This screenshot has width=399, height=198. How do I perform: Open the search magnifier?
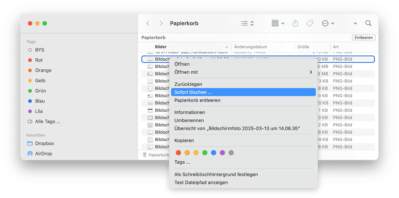coord(368,23)
